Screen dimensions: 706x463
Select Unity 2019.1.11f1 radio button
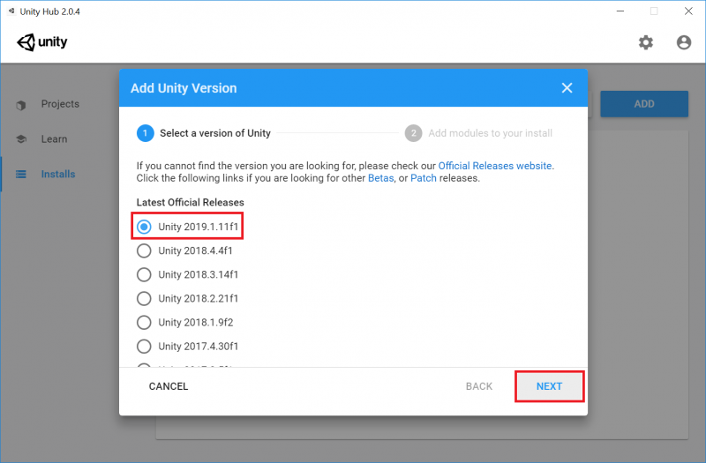pyautogui.click(x=144, y=227)
